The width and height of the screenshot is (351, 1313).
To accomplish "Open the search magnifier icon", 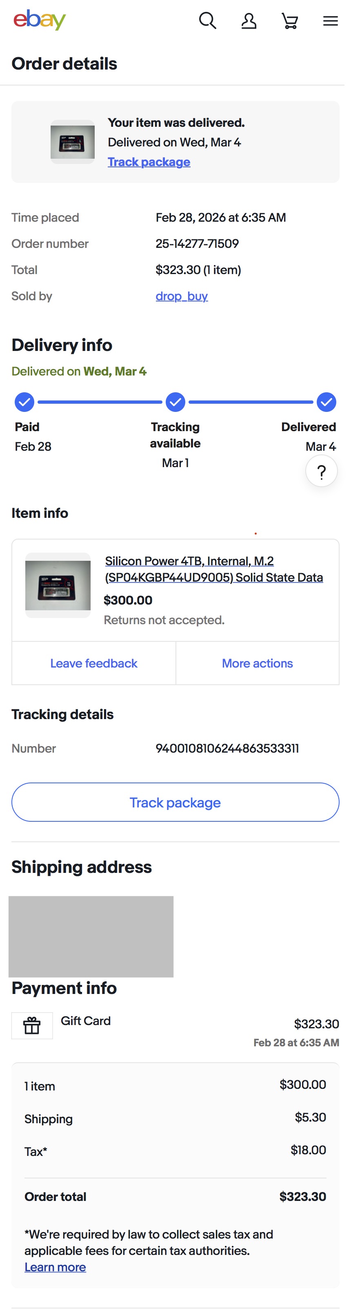I will [x=208, y=21].
